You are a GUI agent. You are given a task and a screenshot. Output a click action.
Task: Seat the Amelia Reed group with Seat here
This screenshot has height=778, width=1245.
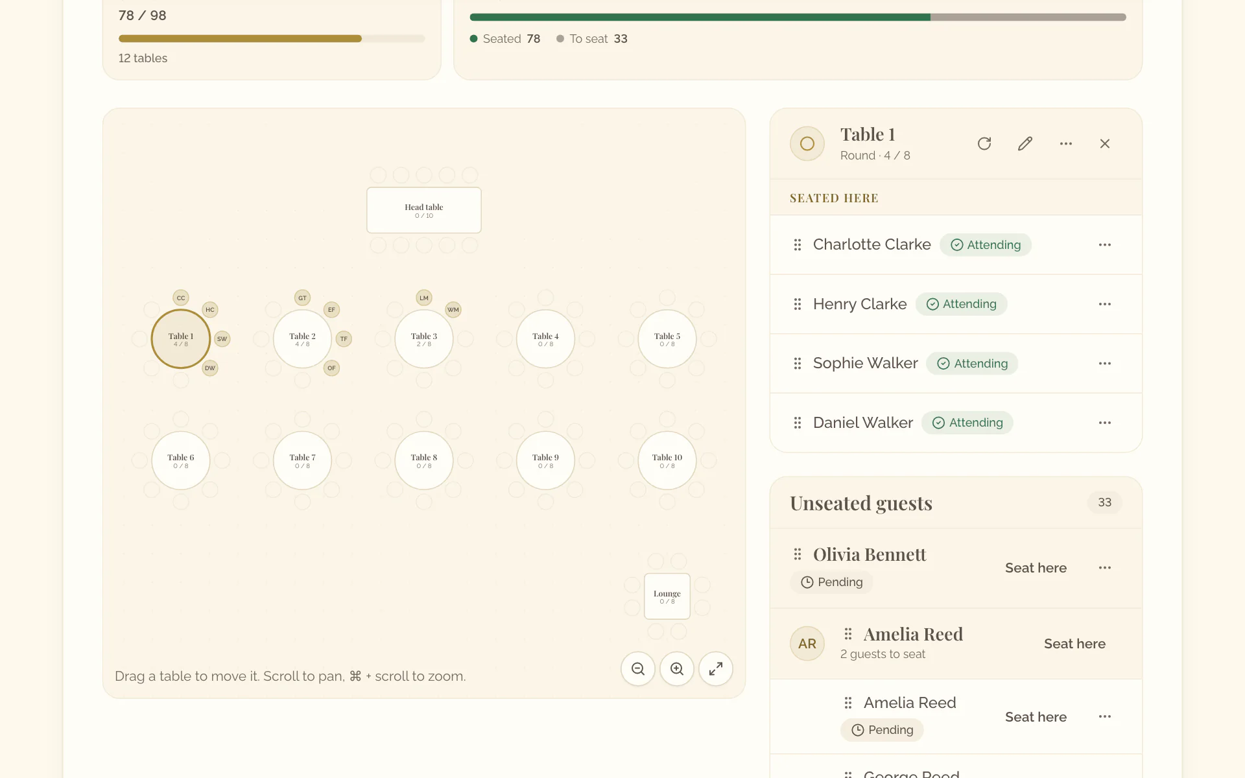tap(1074, 644)
